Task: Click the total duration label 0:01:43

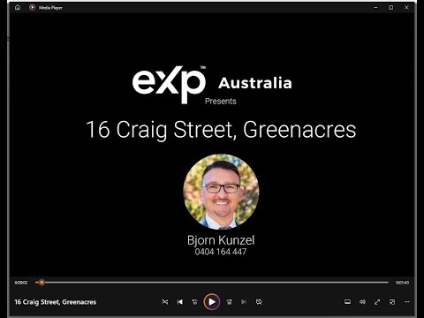Action: [x=402, y=283]
